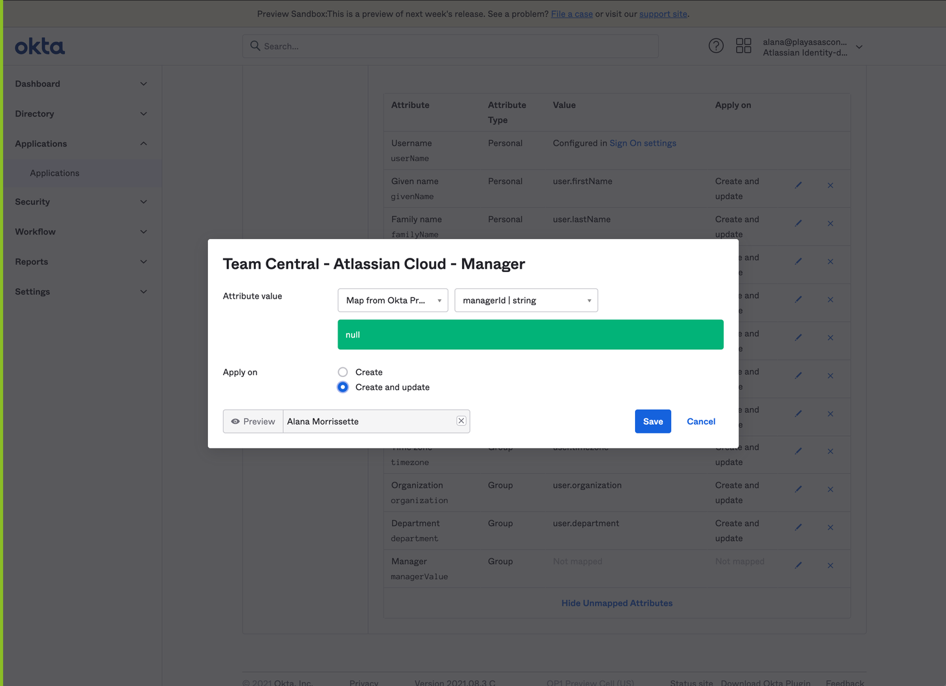Focus the Search field

tap(450, 46)
